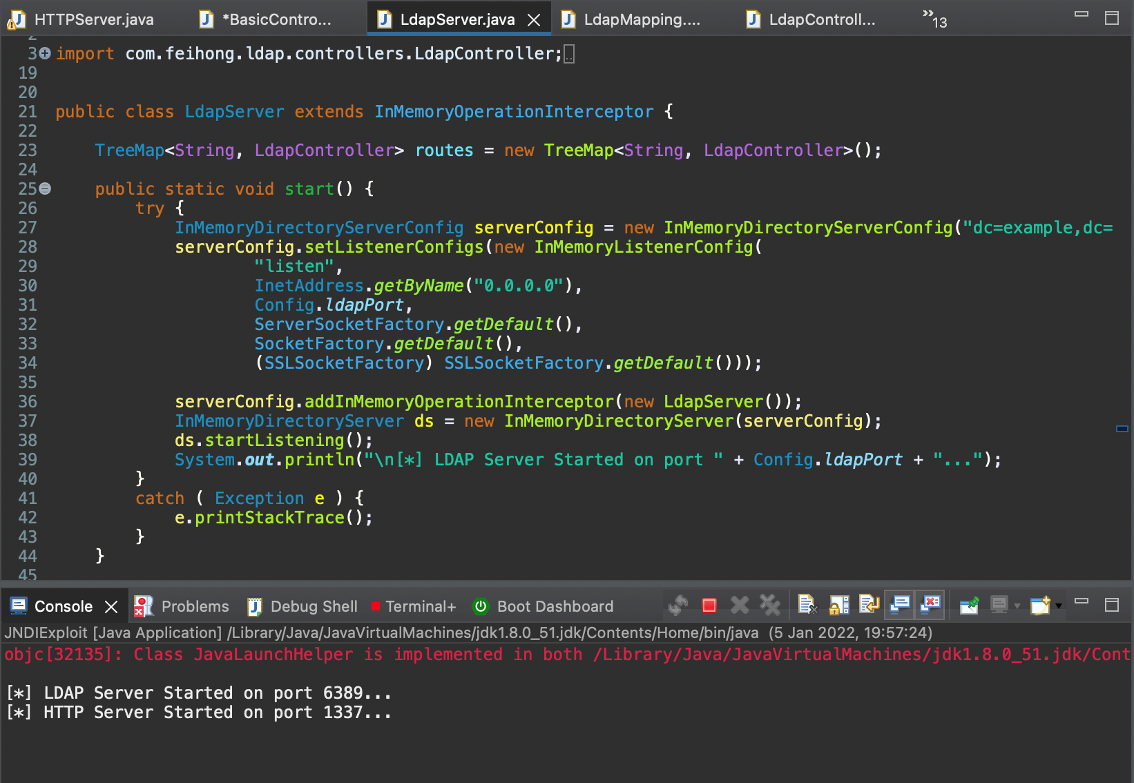Click the Relaunch console toolbar icon
The height and width of the screenshot is (783, 1134).
(678, 606)
